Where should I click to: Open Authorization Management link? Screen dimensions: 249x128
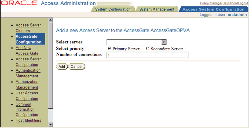coord(27,84)
